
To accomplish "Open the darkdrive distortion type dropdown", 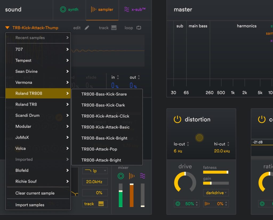I will (216, 193).
